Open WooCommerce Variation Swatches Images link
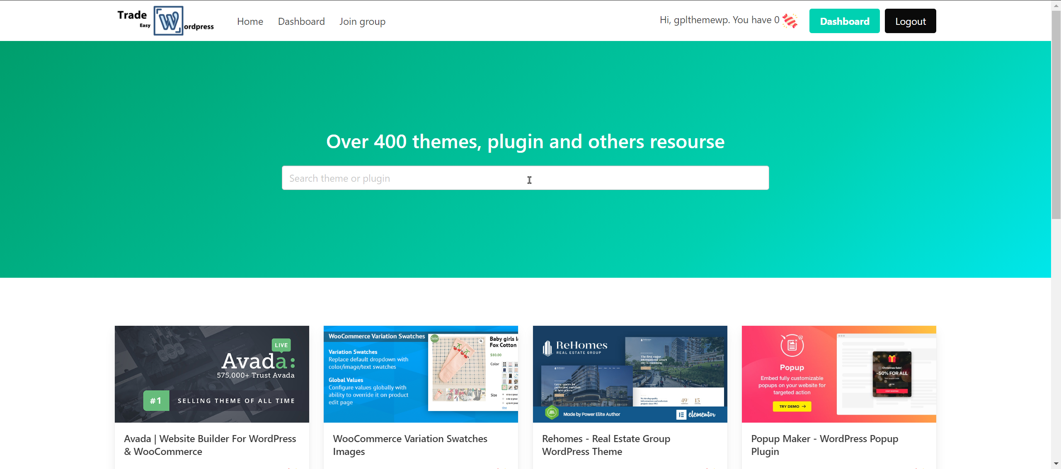Screen dimensions: 1061x469 click(x=410, y=445)
